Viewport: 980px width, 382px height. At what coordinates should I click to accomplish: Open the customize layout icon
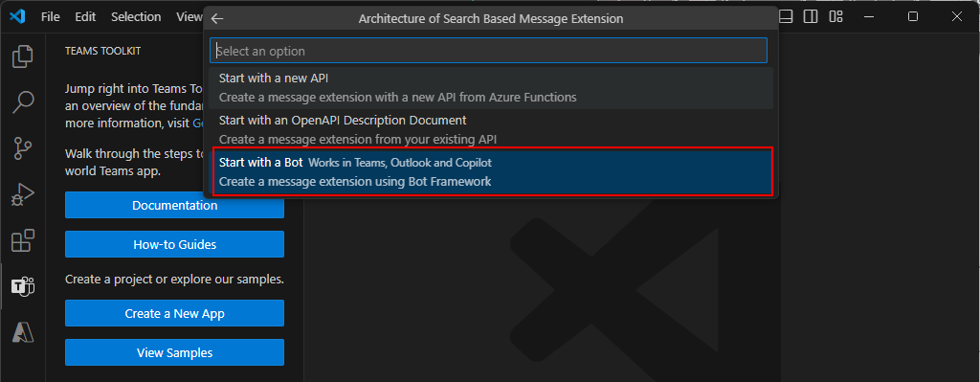pyautogui.click(x=835, y=17)
